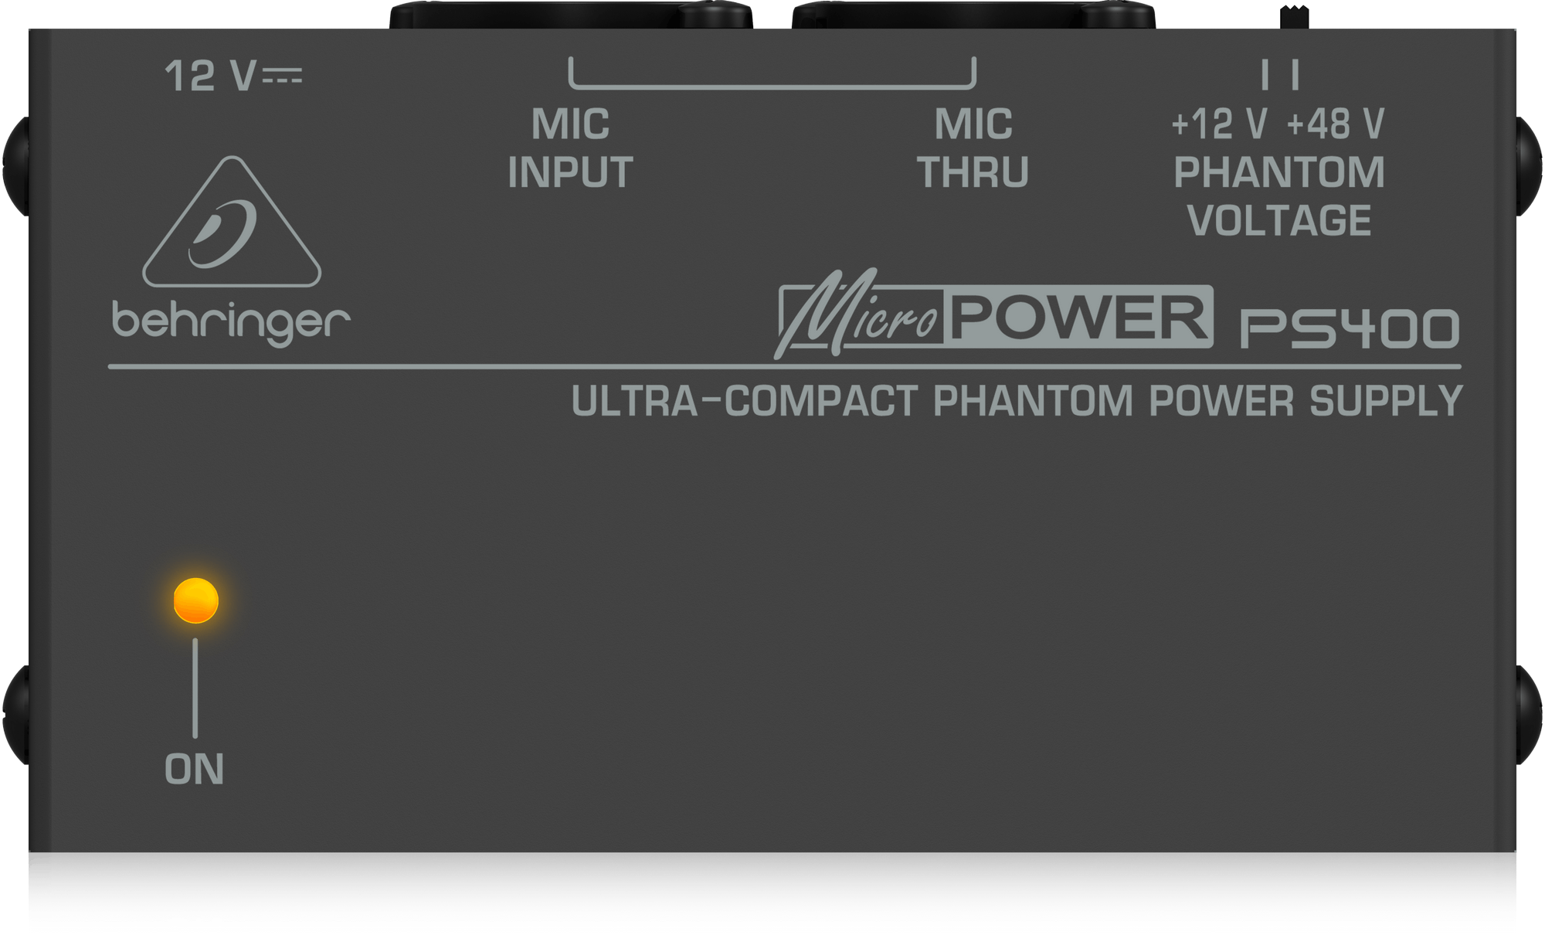Click the vertical line beneath the LED

click(195, 688)
